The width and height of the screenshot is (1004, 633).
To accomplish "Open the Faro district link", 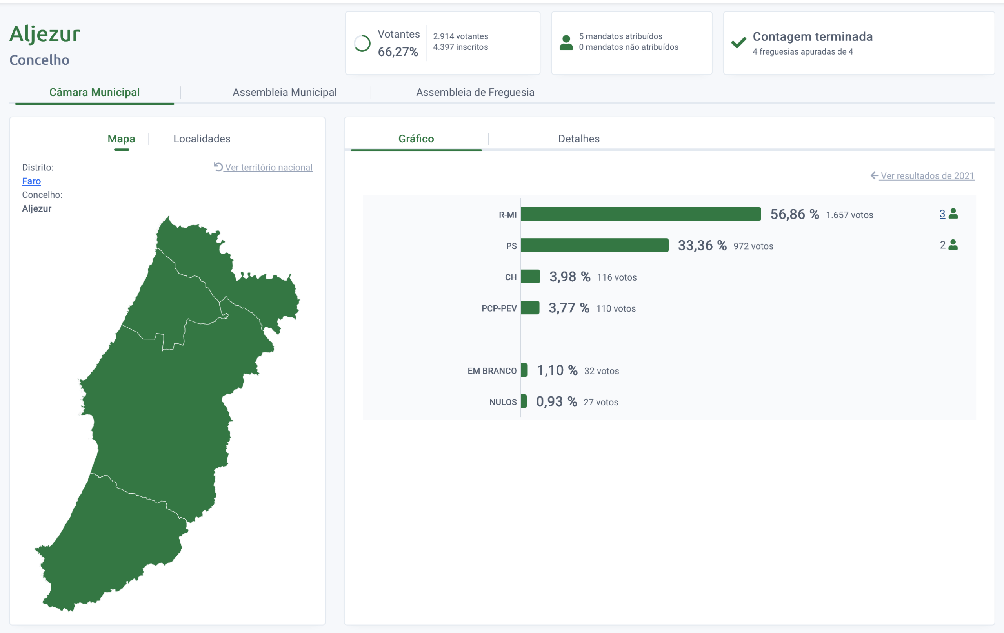I will coord(31,181).
